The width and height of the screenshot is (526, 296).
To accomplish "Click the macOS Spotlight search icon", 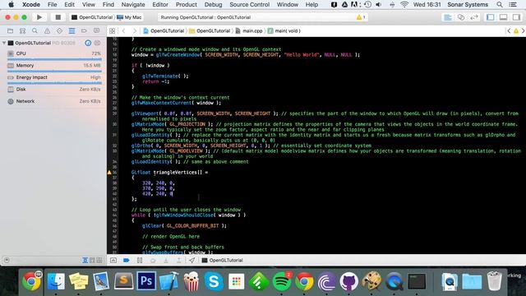I will point(500,5).
